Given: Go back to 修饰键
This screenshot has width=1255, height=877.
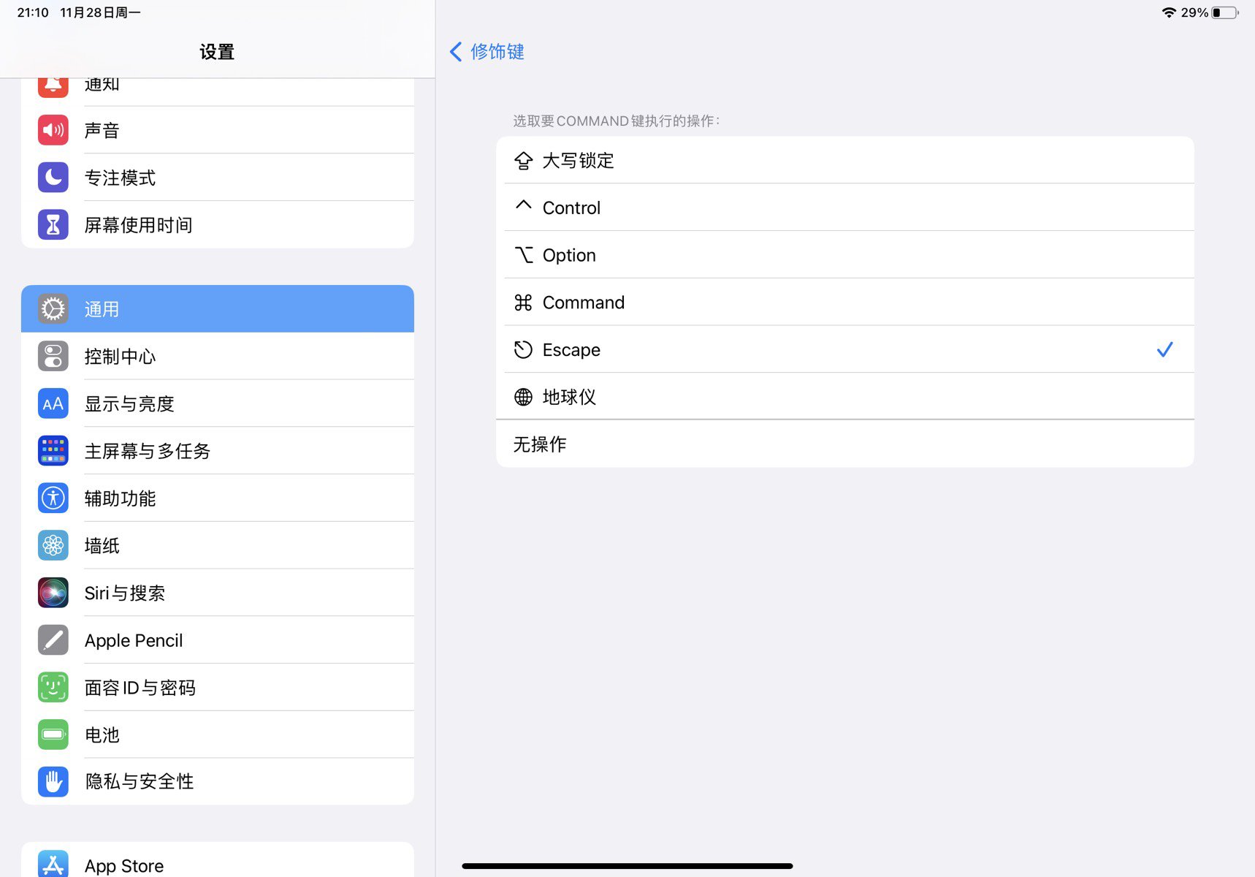Looking at the screenshot, I should pyautogui.click(x=487, y=52).
